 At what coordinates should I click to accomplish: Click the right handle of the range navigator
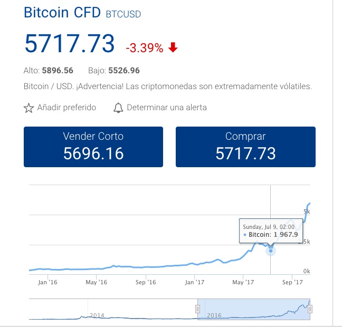click(x=310, y=309)
